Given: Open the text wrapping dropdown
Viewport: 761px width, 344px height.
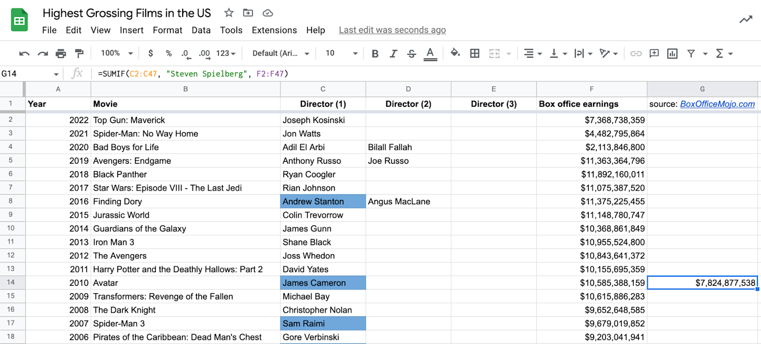Looking at the screenshot, I should pos(582,53).
